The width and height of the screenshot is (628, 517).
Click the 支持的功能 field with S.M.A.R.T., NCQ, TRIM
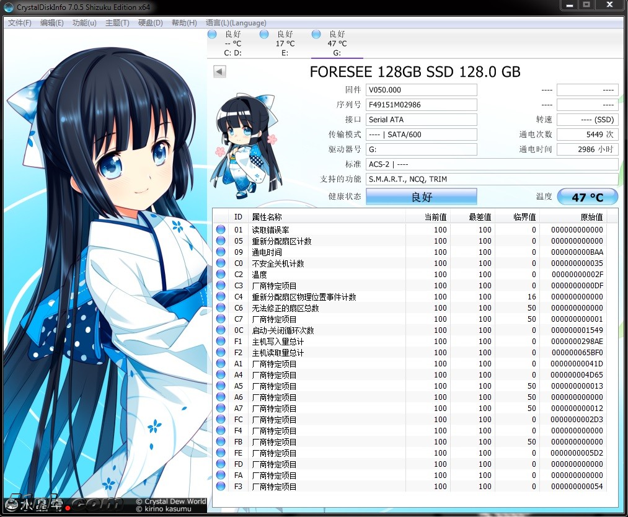492,179
